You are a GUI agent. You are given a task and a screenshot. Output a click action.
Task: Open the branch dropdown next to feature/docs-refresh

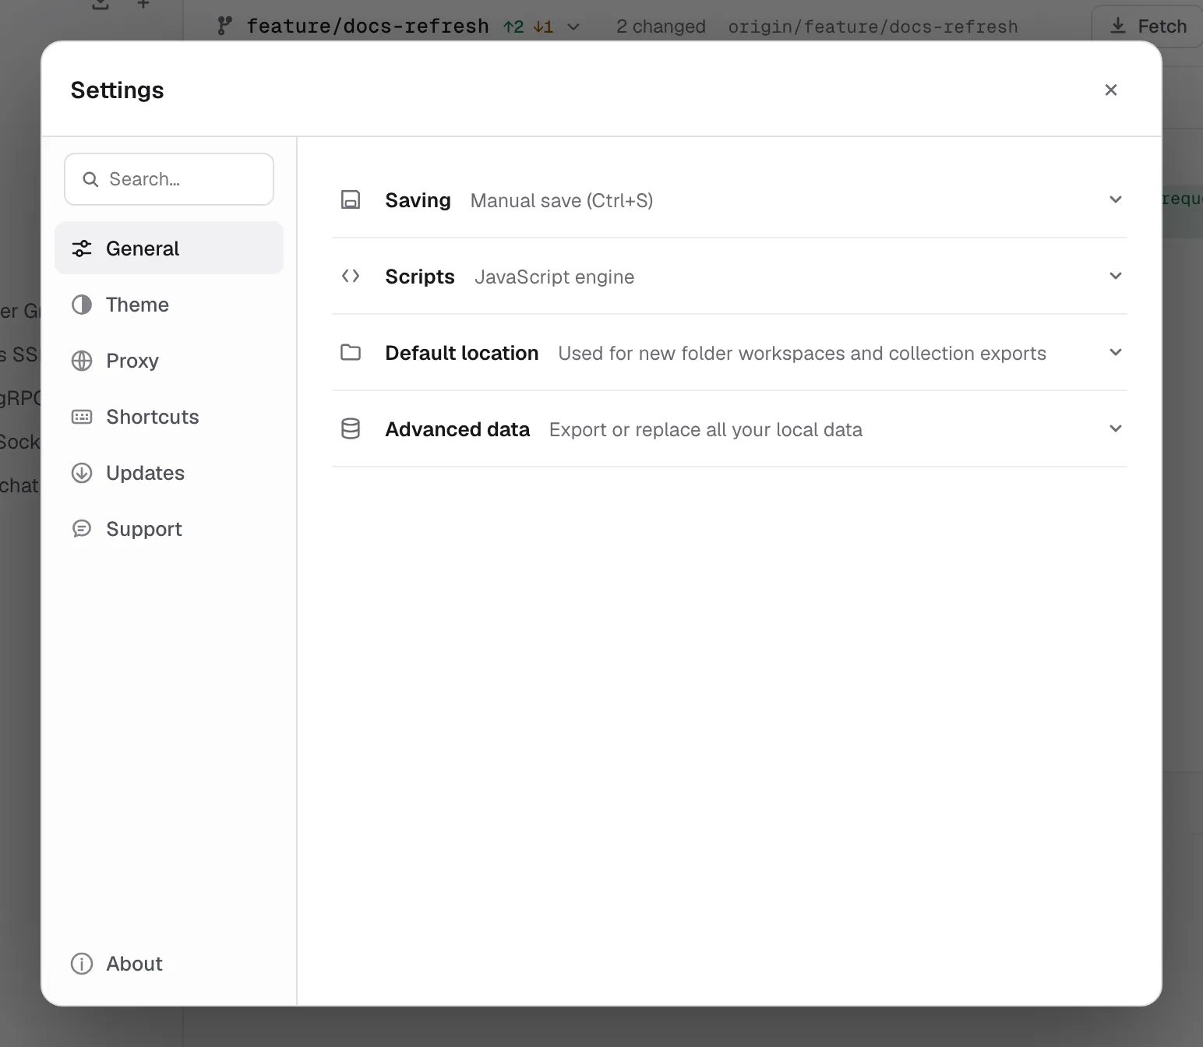(573, 27)
